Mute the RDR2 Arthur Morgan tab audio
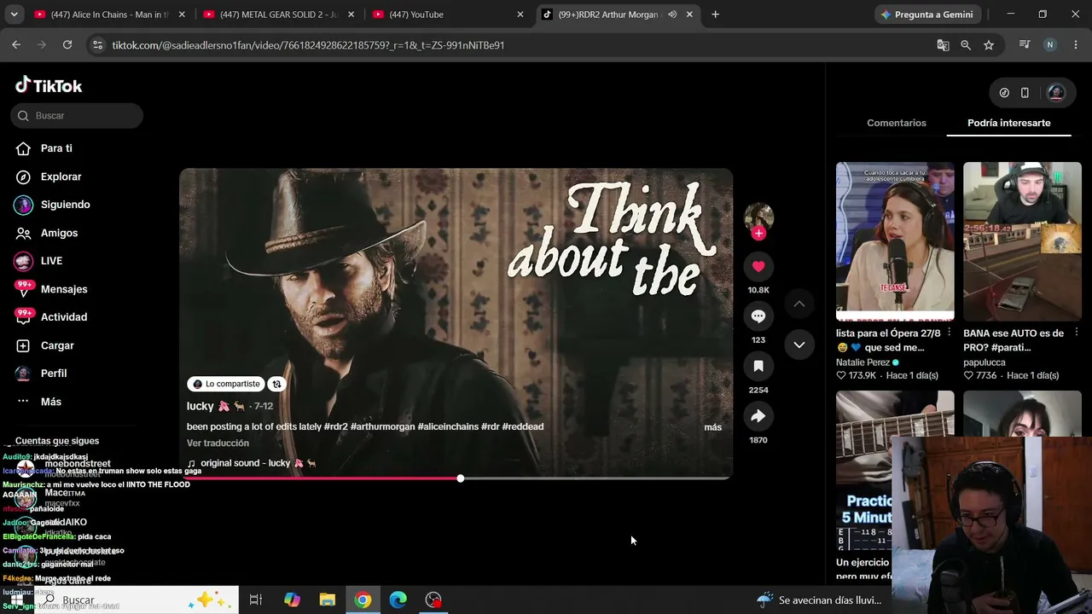This screenshot has height=614, width=1092. [672, 14]
